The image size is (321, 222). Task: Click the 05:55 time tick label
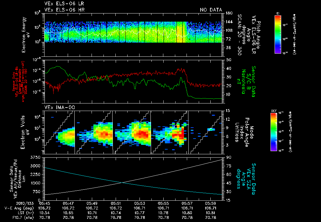click(x=163, y=203)
